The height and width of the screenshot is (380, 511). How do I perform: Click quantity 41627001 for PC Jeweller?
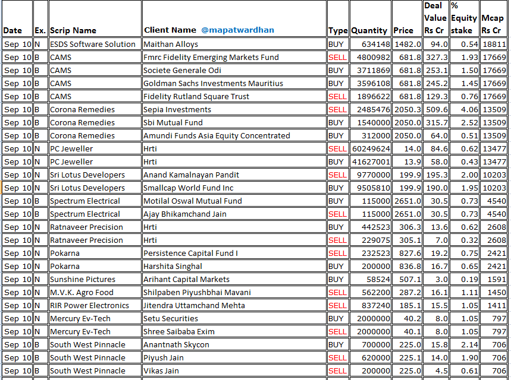pyautogui.click(x=370, y=161)
